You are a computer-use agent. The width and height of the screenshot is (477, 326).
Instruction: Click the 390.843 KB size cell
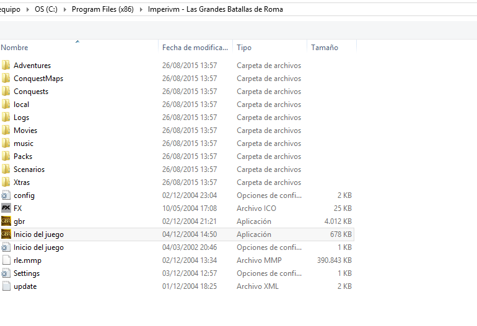point(335,260)
